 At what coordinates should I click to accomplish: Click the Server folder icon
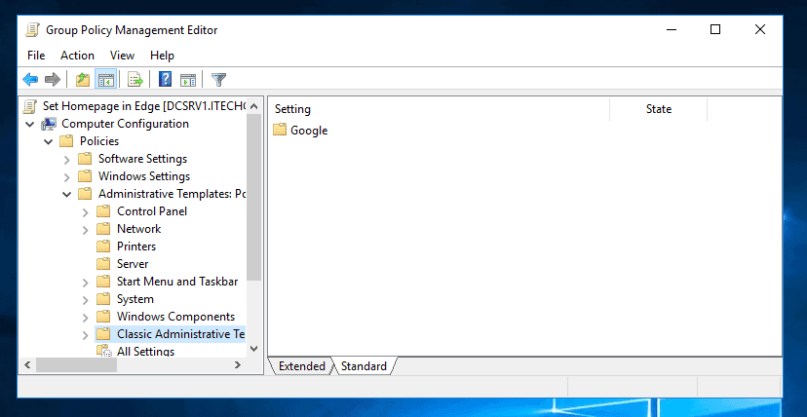pyautogui.click(x=103, y=263)
